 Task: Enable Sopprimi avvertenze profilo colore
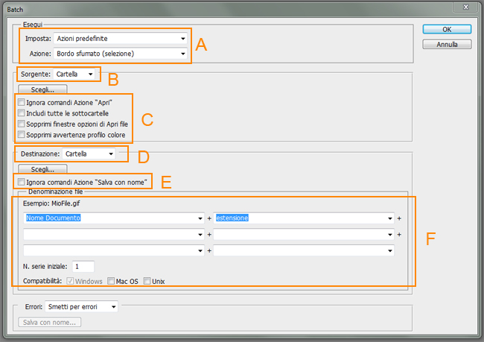click(22, 135)
